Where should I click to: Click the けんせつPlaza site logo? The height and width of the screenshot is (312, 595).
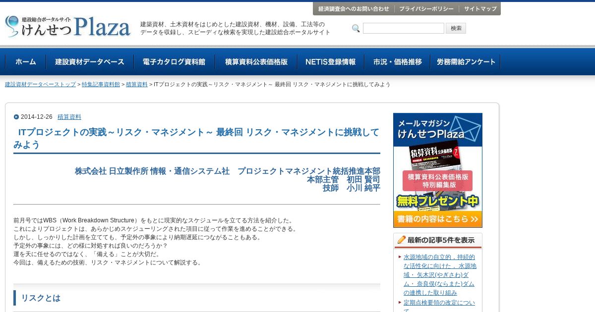68,27
